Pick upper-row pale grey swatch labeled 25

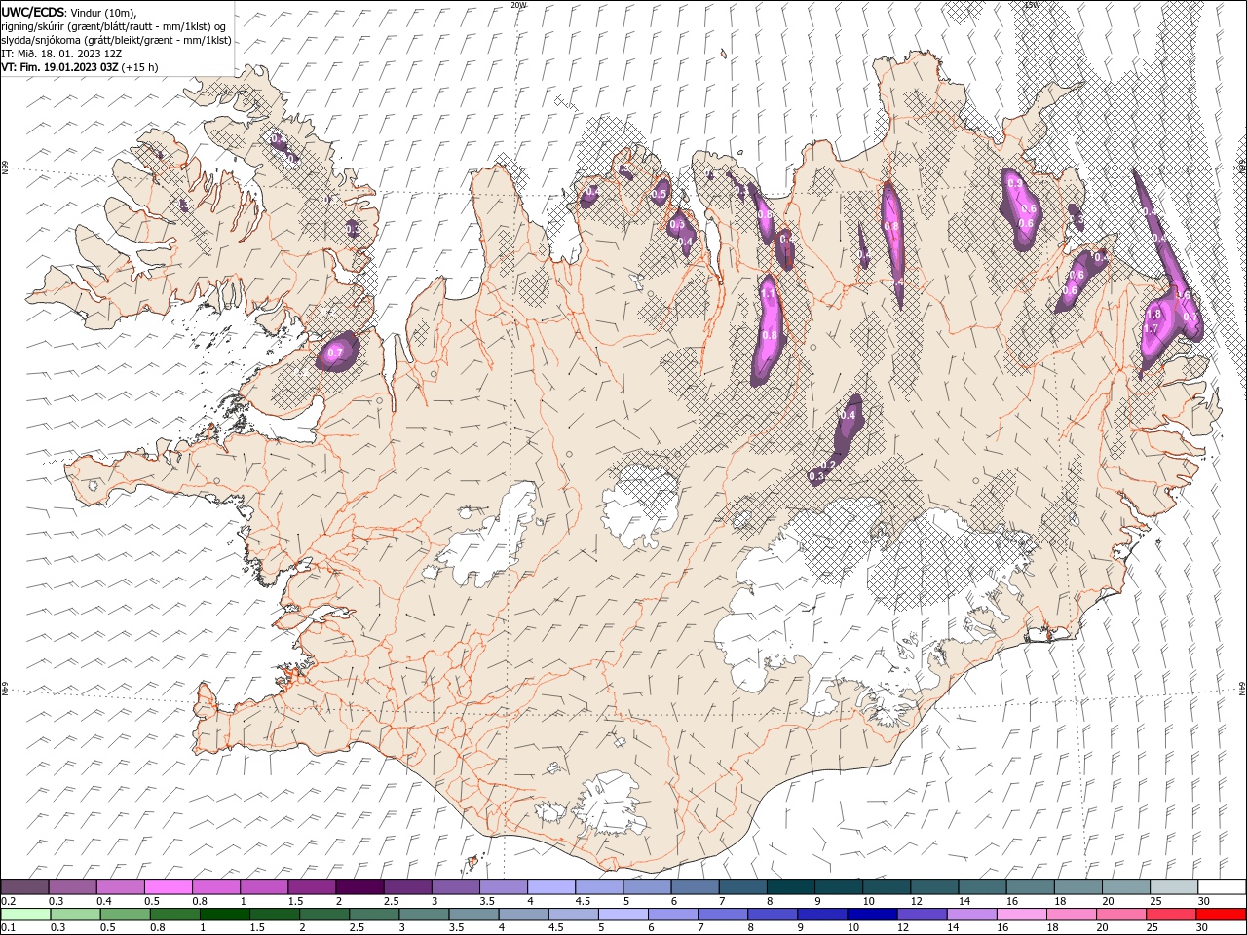pyautogui.click(x=1174, y=887)
